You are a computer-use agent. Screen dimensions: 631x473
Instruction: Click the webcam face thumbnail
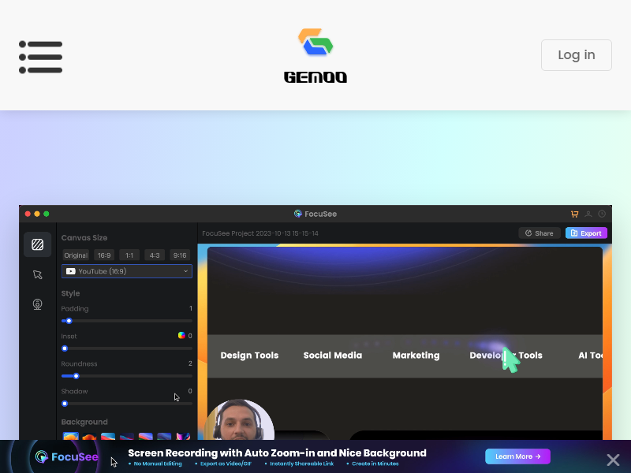point(240,419)
